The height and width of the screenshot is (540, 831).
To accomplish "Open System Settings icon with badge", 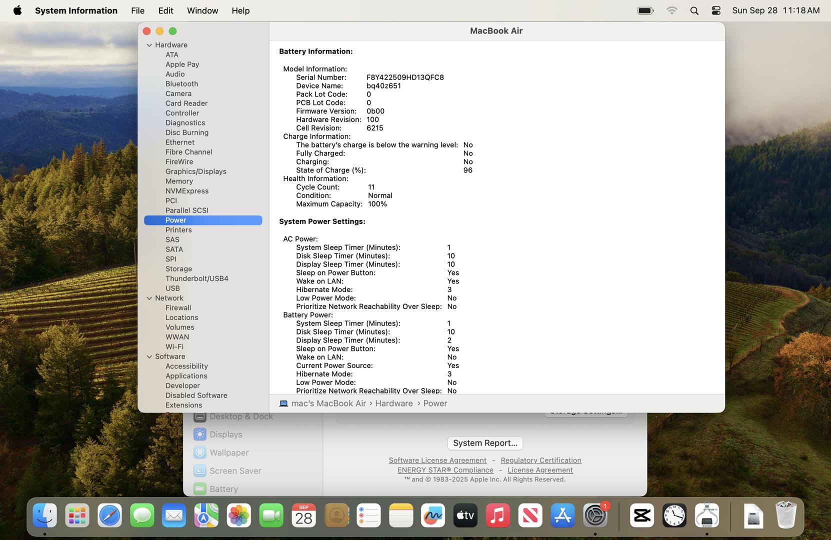I will coord(595,515).
